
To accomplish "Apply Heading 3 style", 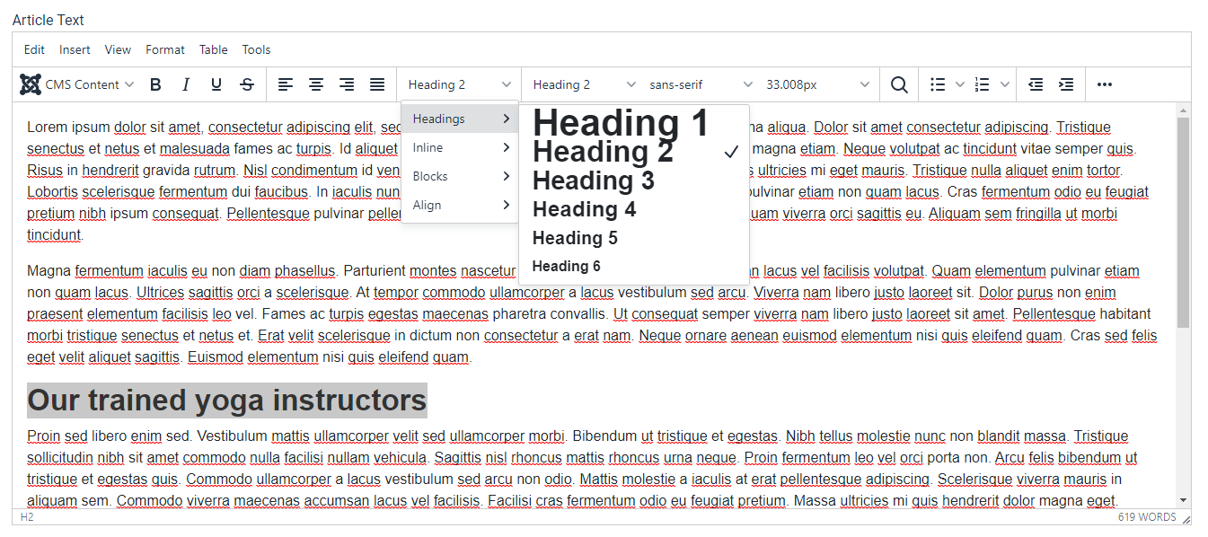I will [634, 180].
